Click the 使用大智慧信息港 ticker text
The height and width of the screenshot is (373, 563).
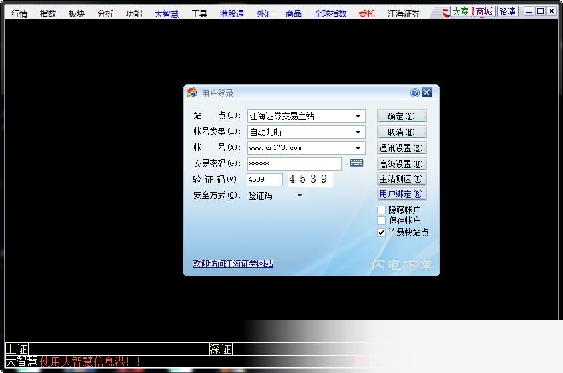(90, 361)
